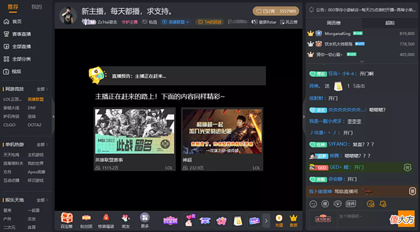Screen dimensions: 420x232
Task: Open 穿越火线 in sidebar
Action: click(x=11, y=108)
